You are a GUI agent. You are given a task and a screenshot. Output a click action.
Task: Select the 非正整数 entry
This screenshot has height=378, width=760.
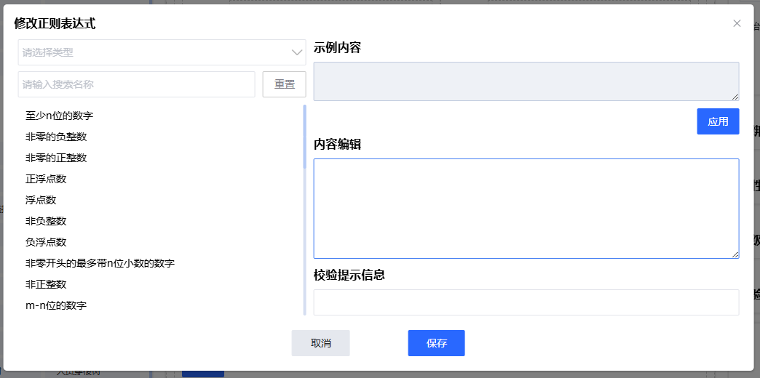[46, 284]
